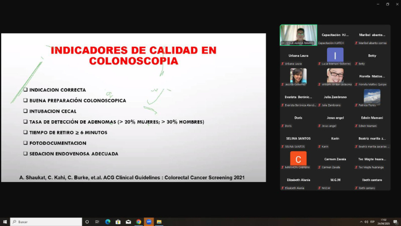Select the Jesus angel participant tile
Screen dimensions: 401x226
(x=335, y=118)
